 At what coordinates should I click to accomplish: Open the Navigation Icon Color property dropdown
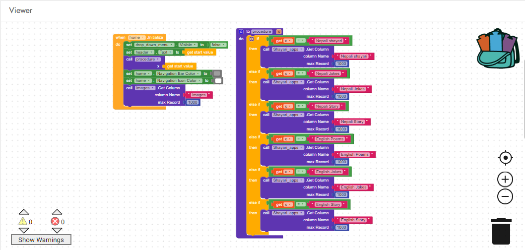pos(179,81)
